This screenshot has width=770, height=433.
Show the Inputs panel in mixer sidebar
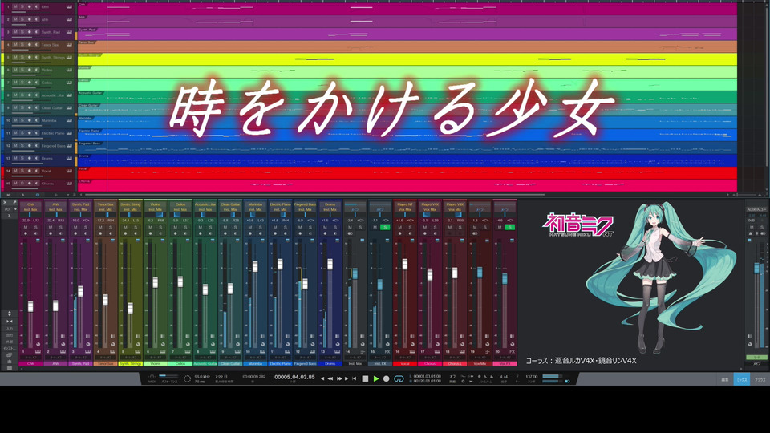click(x=10, y=329)
